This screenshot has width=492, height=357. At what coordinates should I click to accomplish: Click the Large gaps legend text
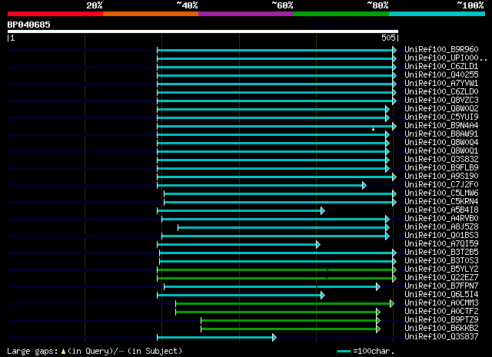coord(95,351)
